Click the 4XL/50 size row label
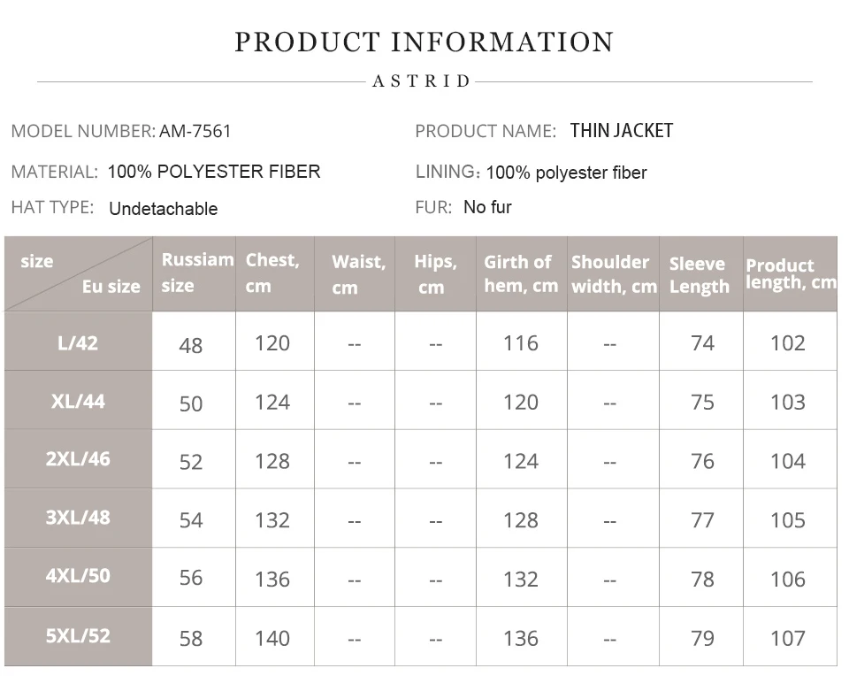This screenshot has width=849, height=676. pos(78,576)
